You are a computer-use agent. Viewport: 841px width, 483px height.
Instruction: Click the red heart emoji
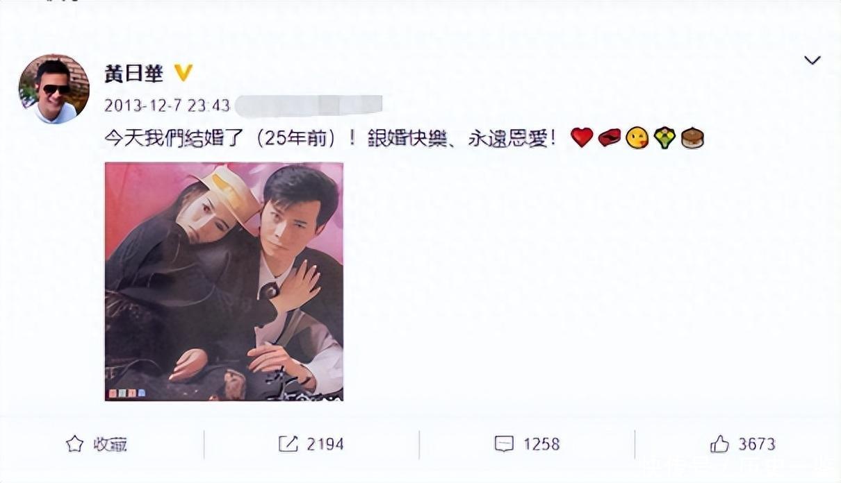(581, 137)
